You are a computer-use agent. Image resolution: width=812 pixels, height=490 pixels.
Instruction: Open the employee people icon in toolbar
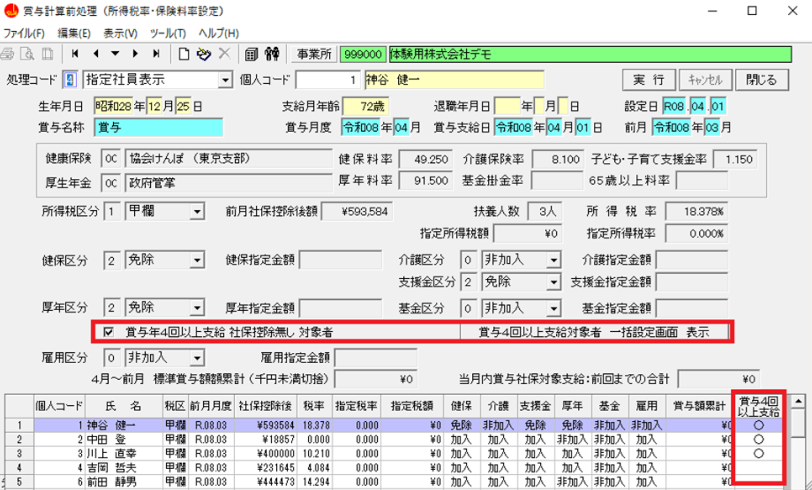point(272,54)
